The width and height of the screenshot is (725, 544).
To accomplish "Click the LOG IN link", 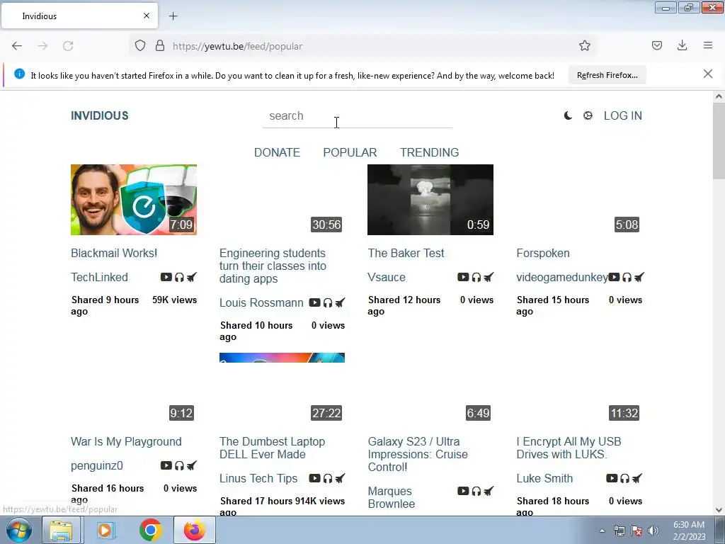I will click(623, 115).
